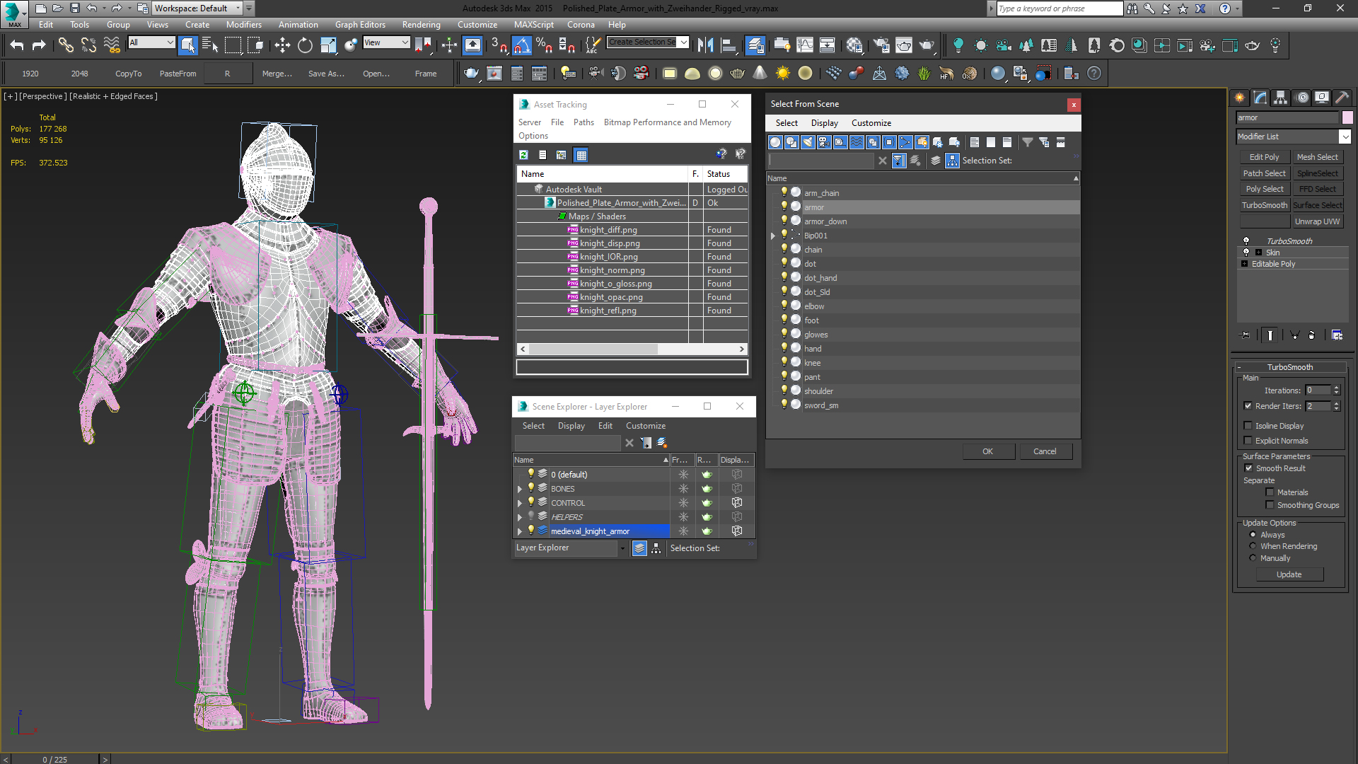Expand the medieval_knight_armor layer

pyautogui.click(x=520, y=531)
